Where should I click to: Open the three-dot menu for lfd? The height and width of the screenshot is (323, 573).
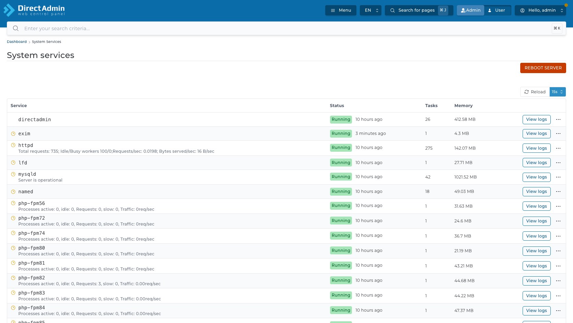point(558,163)
